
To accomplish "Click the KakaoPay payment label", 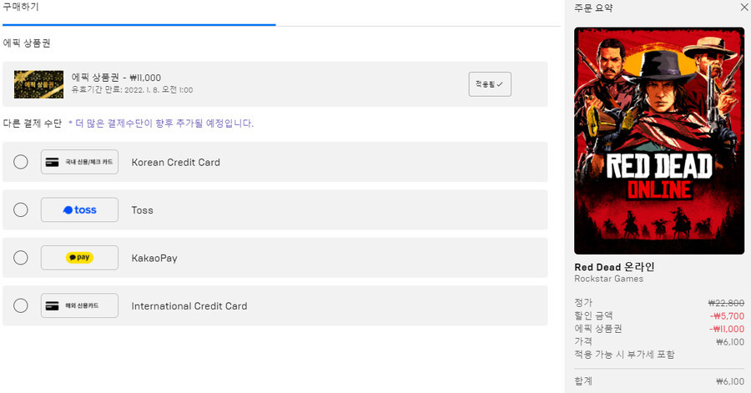I will (x=154, y=258).
